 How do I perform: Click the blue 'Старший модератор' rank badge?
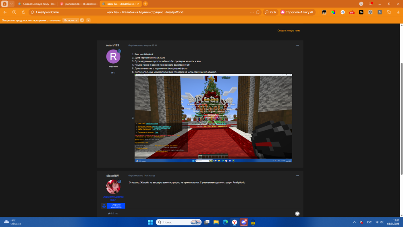pyautogui.click(x=113, y=206)
